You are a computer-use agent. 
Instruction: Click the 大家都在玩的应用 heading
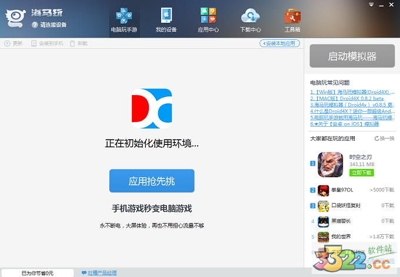[x=333, y=138]
